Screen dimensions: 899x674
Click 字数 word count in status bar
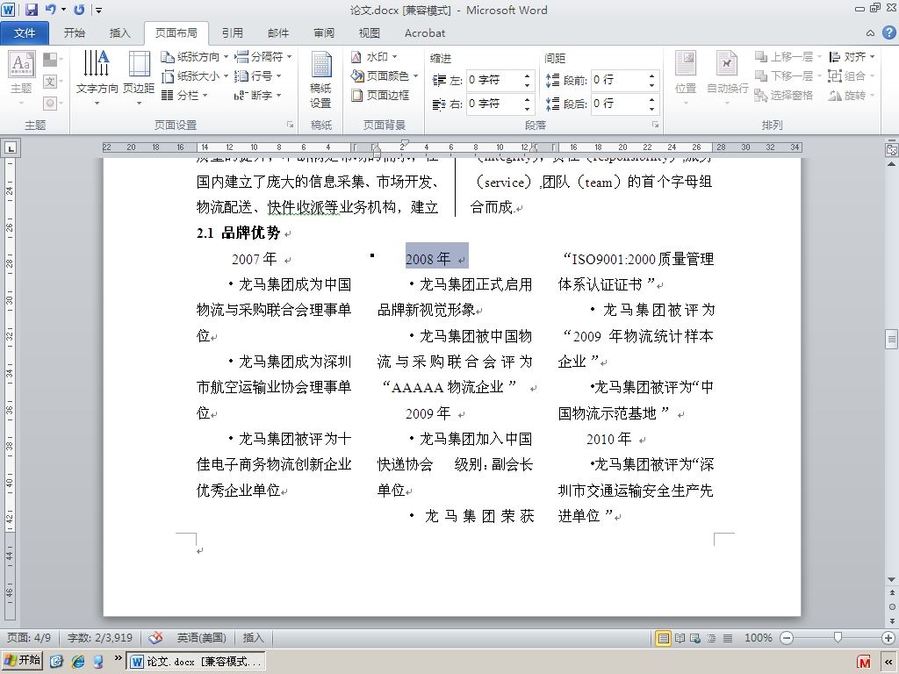[100, 637]
